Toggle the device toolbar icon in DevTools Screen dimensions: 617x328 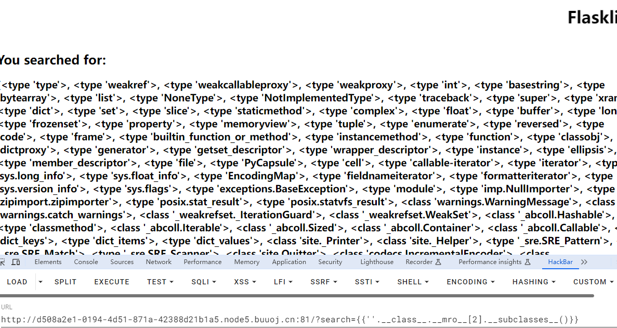tap(16, 262)
